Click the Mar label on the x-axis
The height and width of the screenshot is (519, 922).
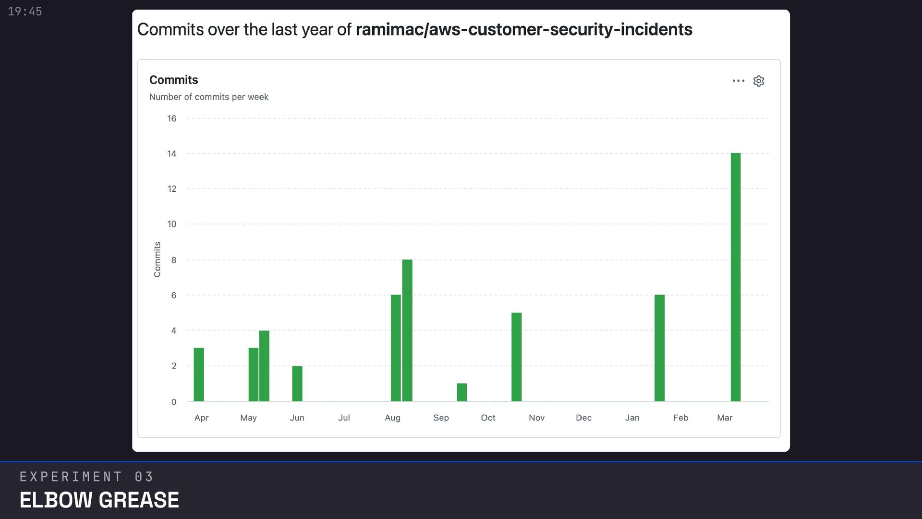tap(724, 418)
